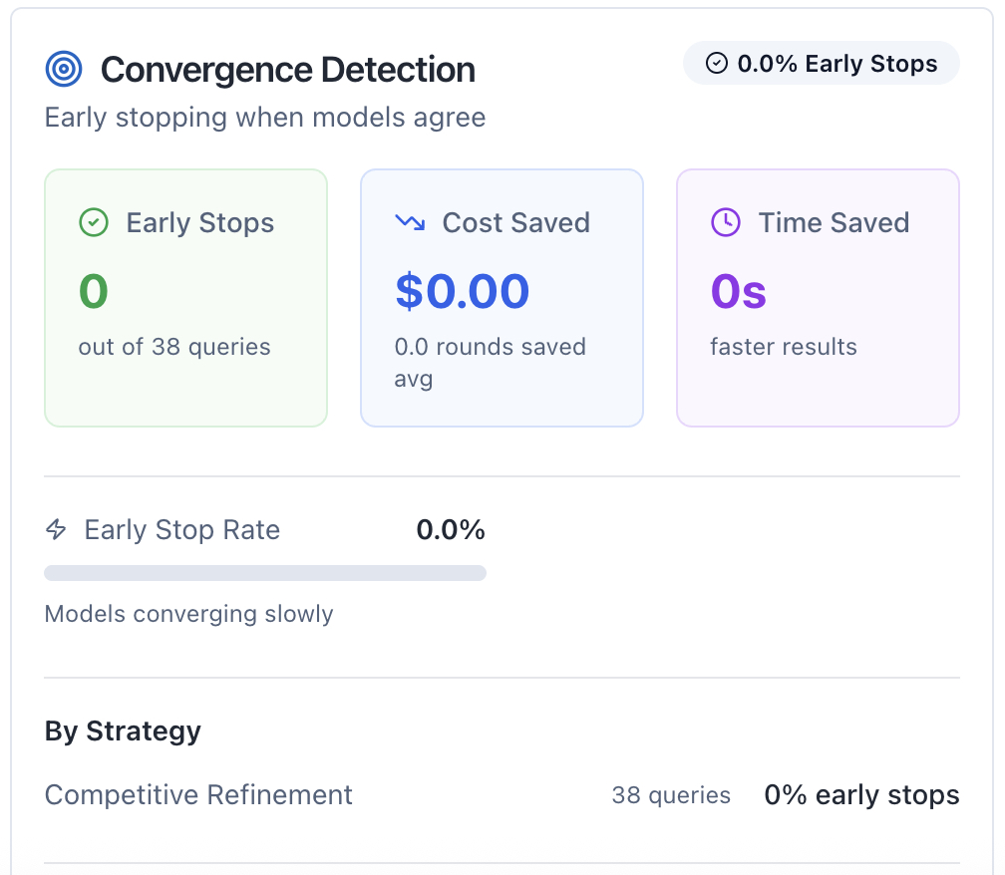Select the 0% early stops statistic
Image resolution: width=1005 pixels, height=875 pixels.
(x=861, y=795)
